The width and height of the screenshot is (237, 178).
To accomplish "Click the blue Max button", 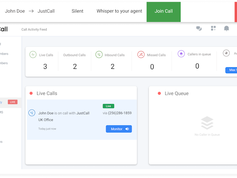I will point(231,70).
